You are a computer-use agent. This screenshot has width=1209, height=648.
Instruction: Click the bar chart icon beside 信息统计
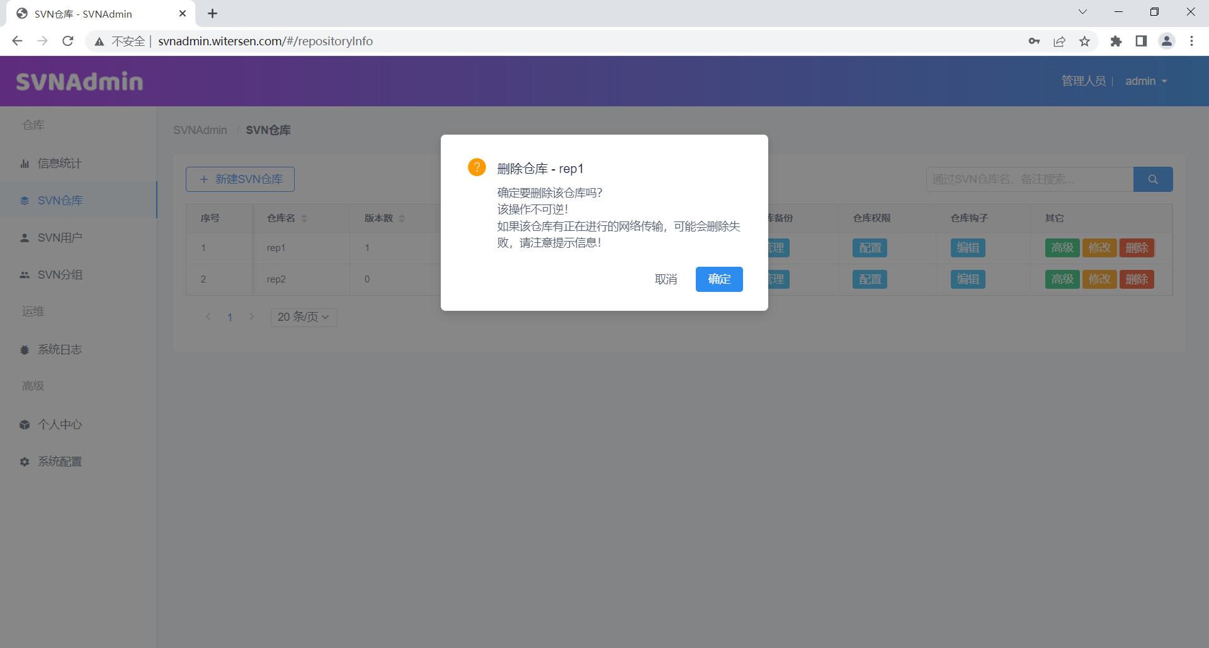(x=25, y=164)
